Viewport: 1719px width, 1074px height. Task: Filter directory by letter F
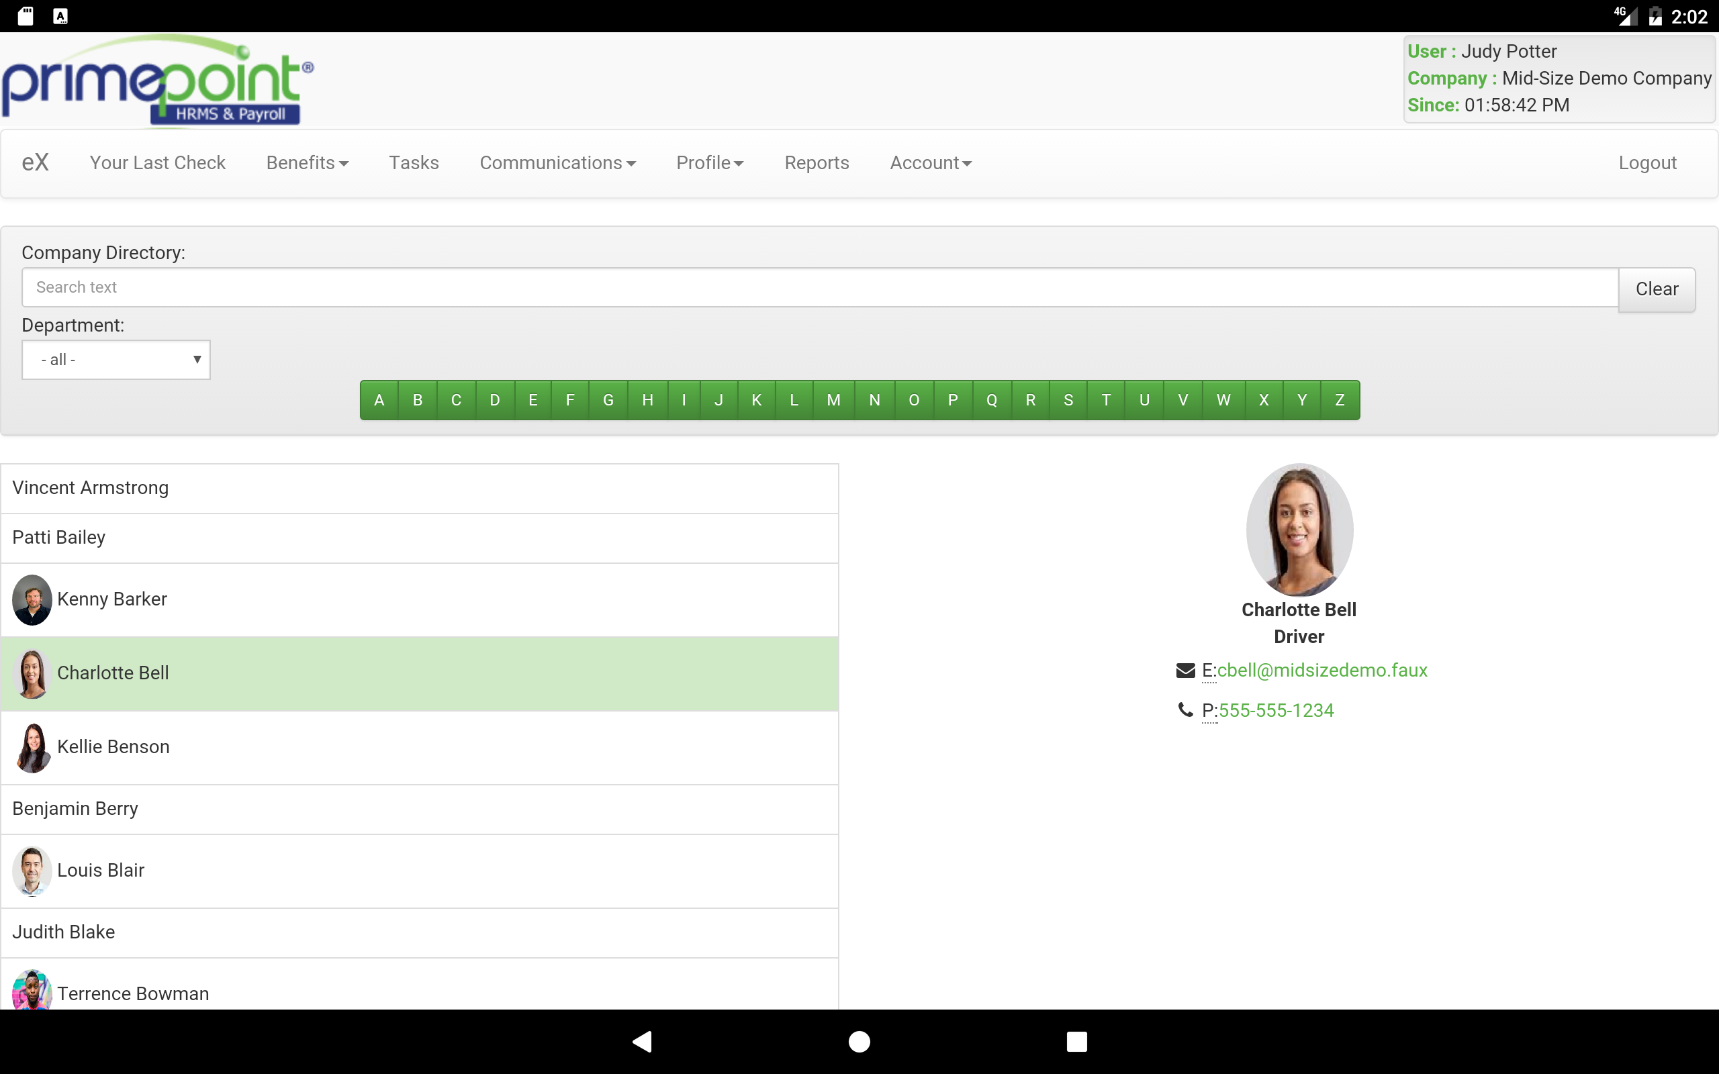click(x=569, y=400)
